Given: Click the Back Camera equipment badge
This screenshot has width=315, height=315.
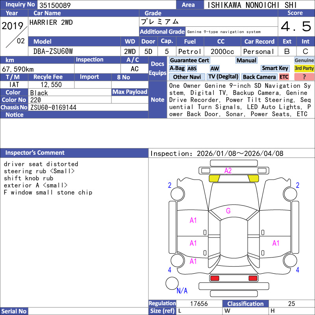Looking at the screenshot, I should (259, 77).
